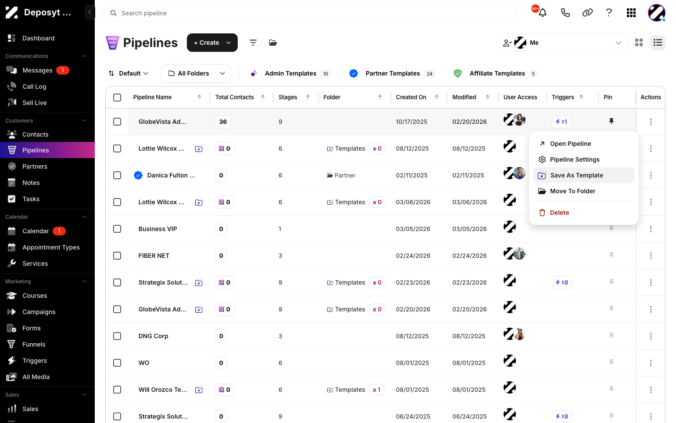Open the Partner Templates link

pos(392,73)
